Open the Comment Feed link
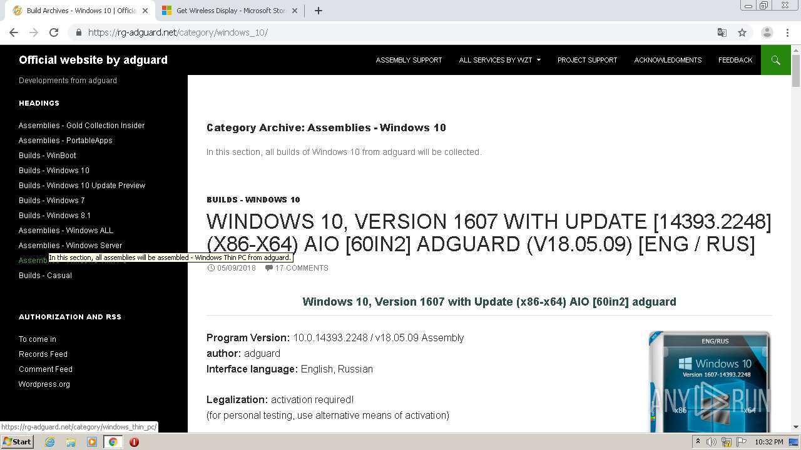This screenshot has width=801, height=450. [x=46, y=369]
